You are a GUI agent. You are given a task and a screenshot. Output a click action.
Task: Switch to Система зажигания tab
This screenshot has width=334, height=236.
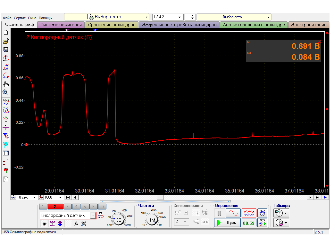click(x=61, y=25)
